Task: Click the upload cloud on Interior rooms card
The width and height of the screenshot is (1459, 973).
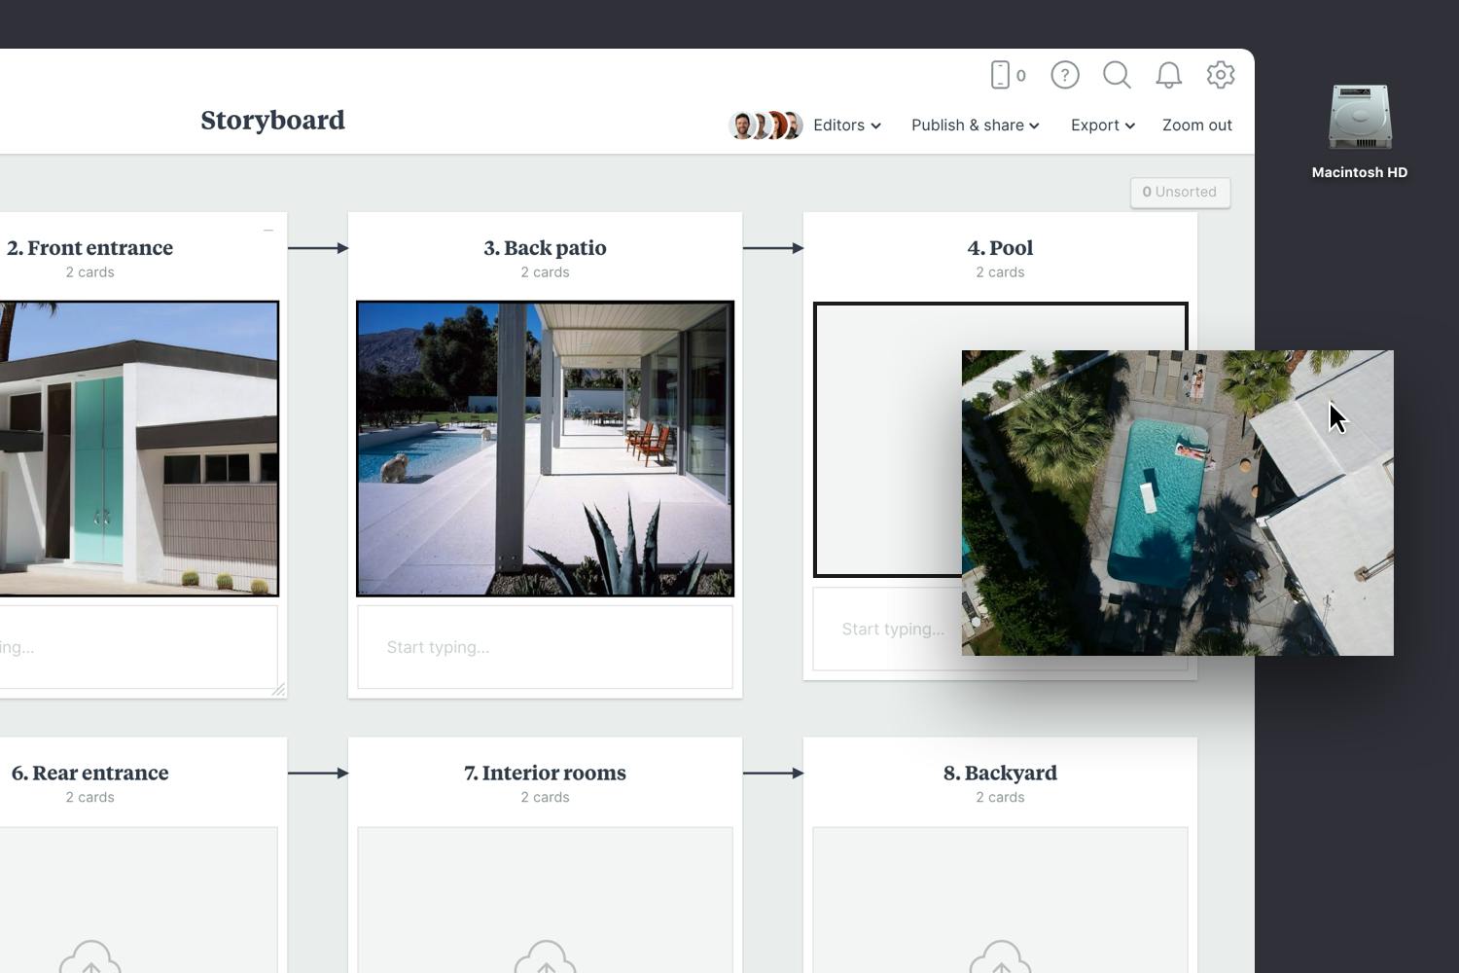Action: 545,958
